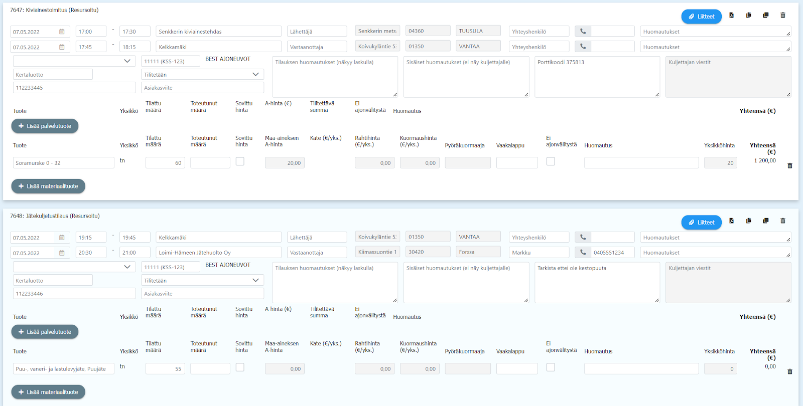Click PDF export icon for order 7647
This screenshot has height=406, width=803.
pyautogui.click(x=731, y=16)
